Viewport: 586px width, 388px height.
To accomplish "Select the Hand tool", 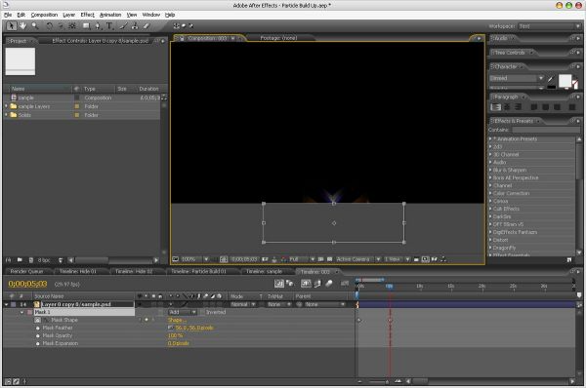I will coord(23,25).
